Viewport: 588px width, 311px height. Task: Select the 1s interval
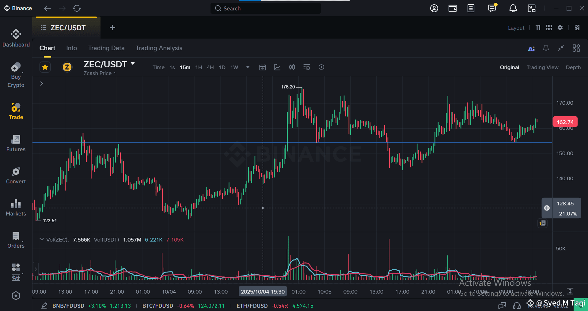point(172,67)
